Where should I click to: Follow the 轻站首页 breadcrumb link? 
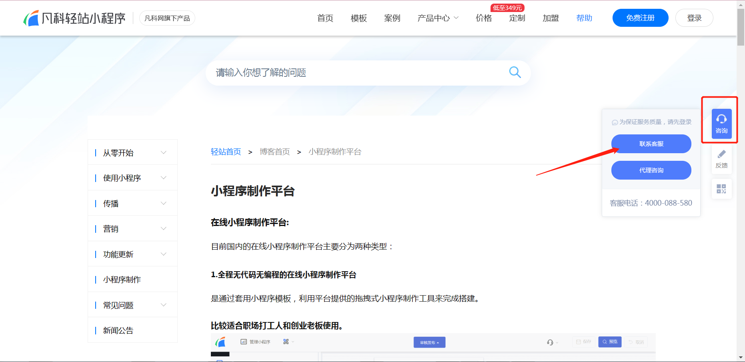coord(226,152)
